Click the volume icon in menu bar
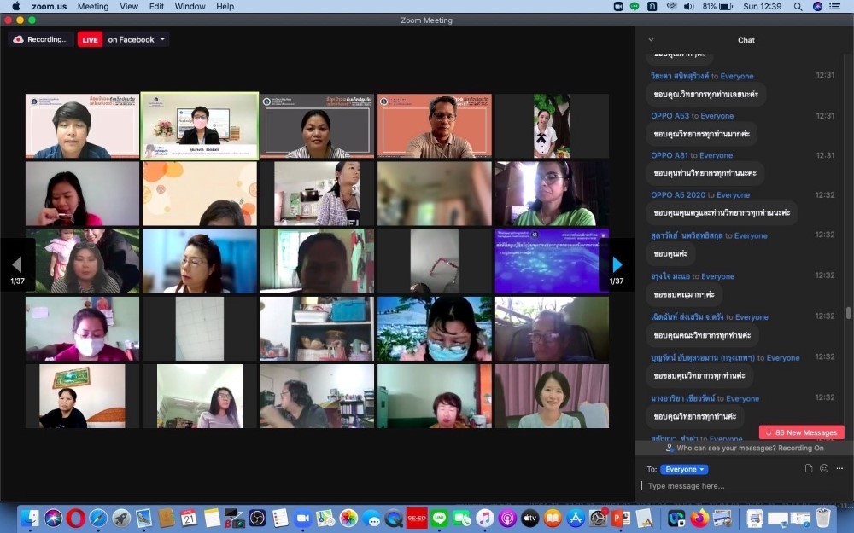 [x=688, y=6]
